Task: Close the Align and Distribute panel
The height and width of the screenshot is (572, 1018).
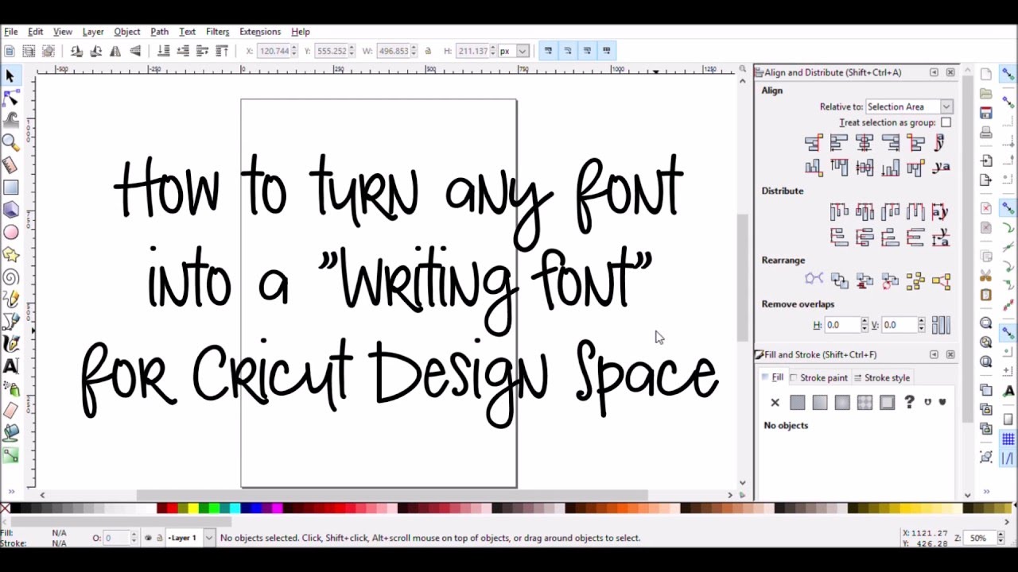Action: coord(950,72)
